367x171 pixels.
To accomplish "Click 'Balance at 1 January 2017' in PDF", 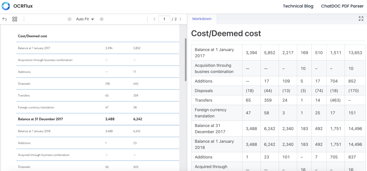I will pyautogui.click(x=34, y=48).
